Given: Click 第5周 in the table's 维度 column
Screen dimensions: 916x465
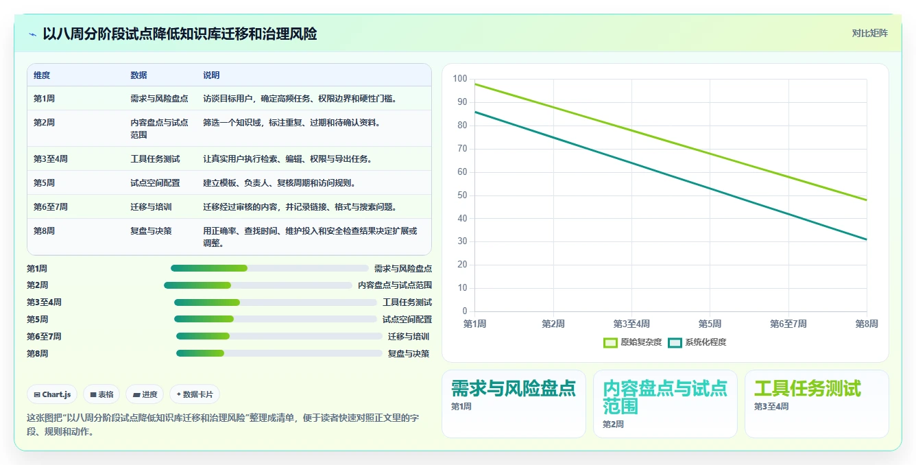Looking at the screenshot, I should pos(44,183).
